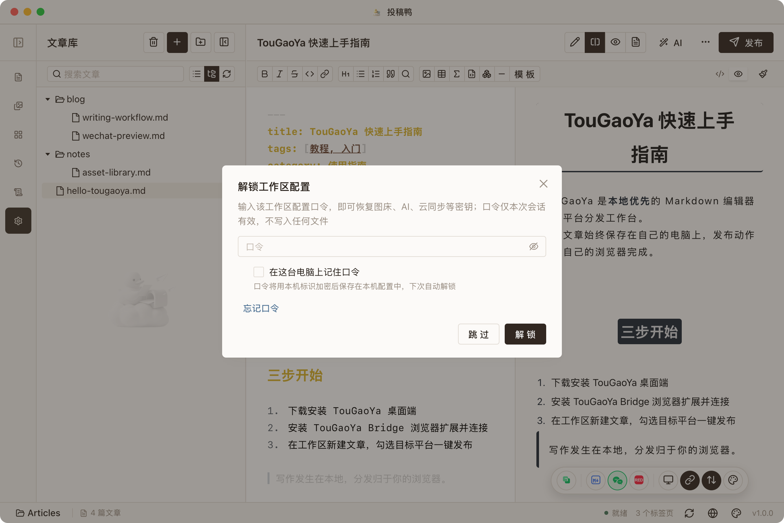
Task: Click the 跳过 skip button
Action: (x=479, y=334)
